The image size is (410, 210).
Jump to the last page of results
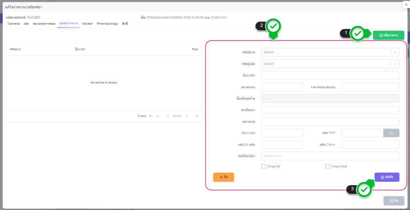(197, 116)
